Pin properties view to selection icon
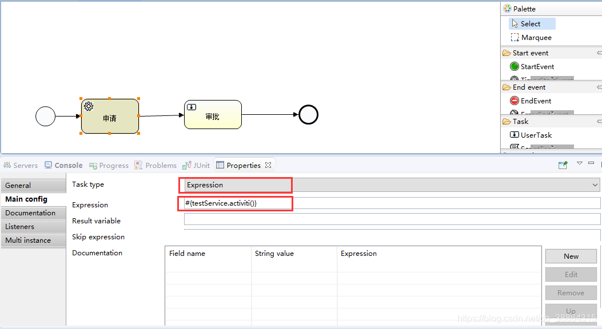 pos(563,165)
